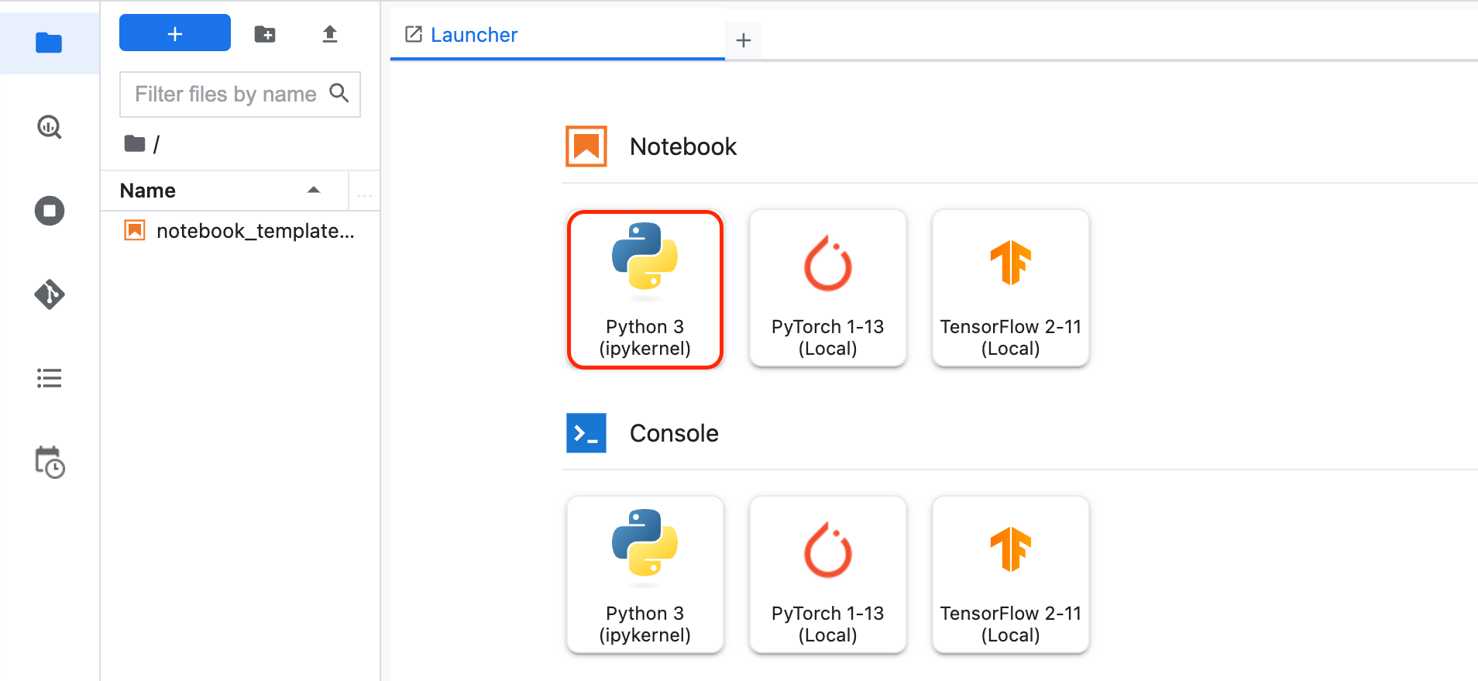Launch a Python 3 (ipykernel) console
The image size is (1478, 681).
[x=644, y=575]
